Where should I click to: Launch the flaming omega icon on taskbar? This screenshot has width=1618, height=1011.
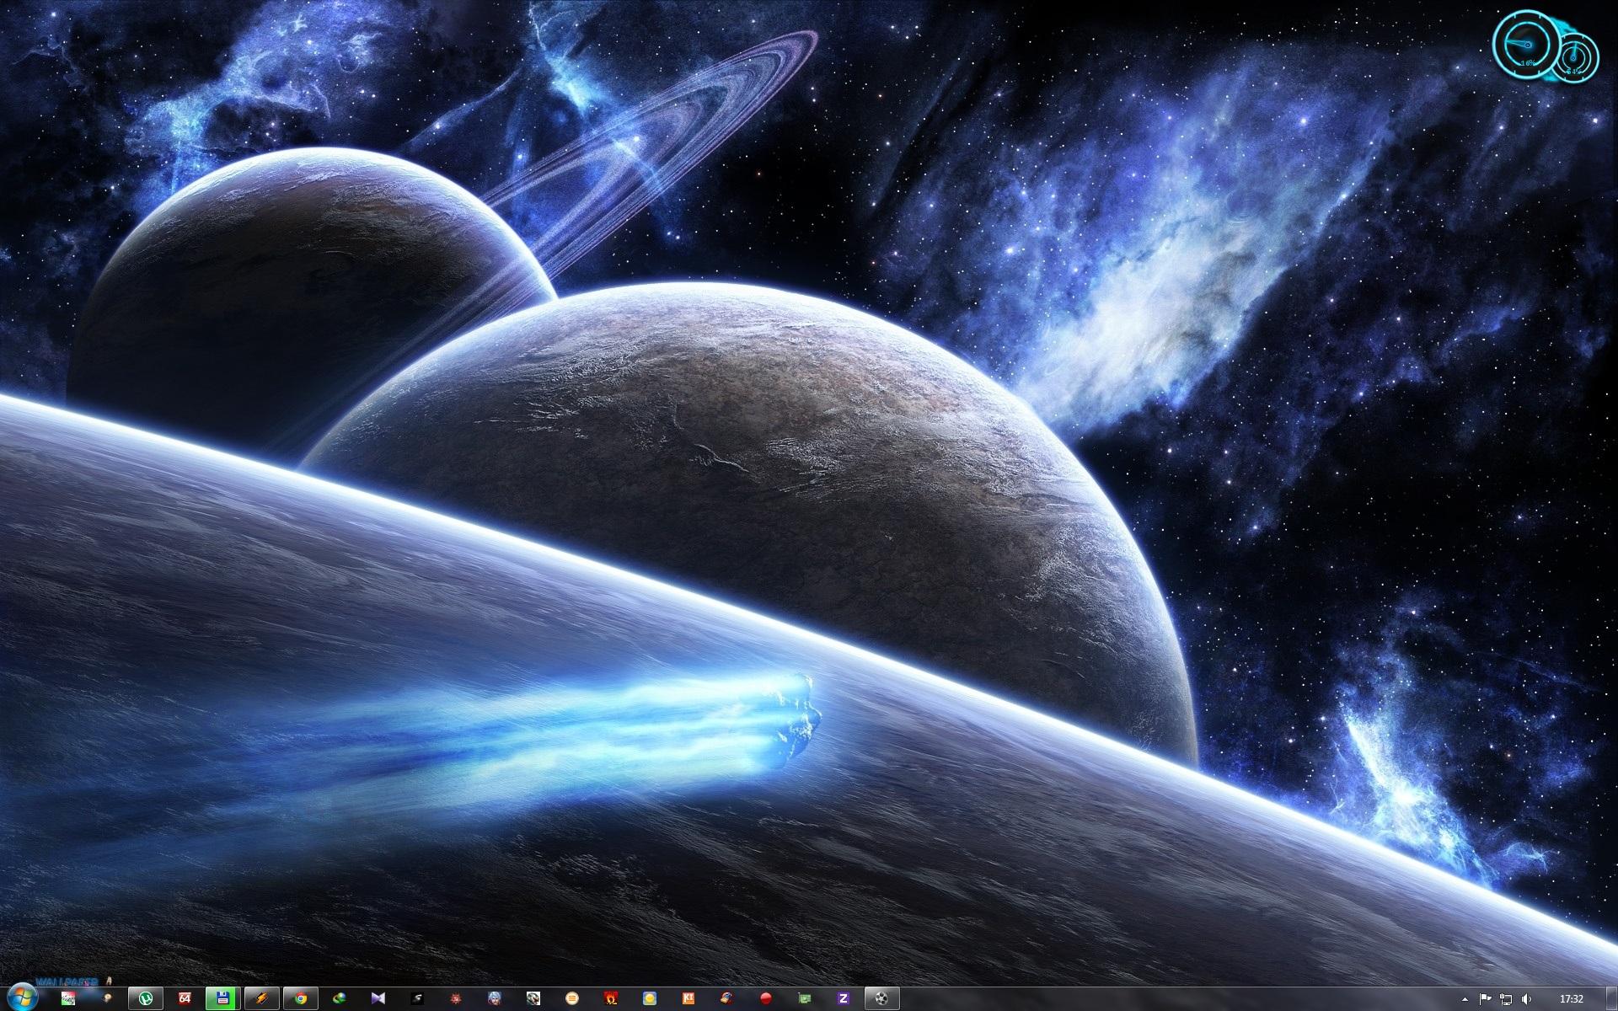pyautogui.click(x=611, y=999)
